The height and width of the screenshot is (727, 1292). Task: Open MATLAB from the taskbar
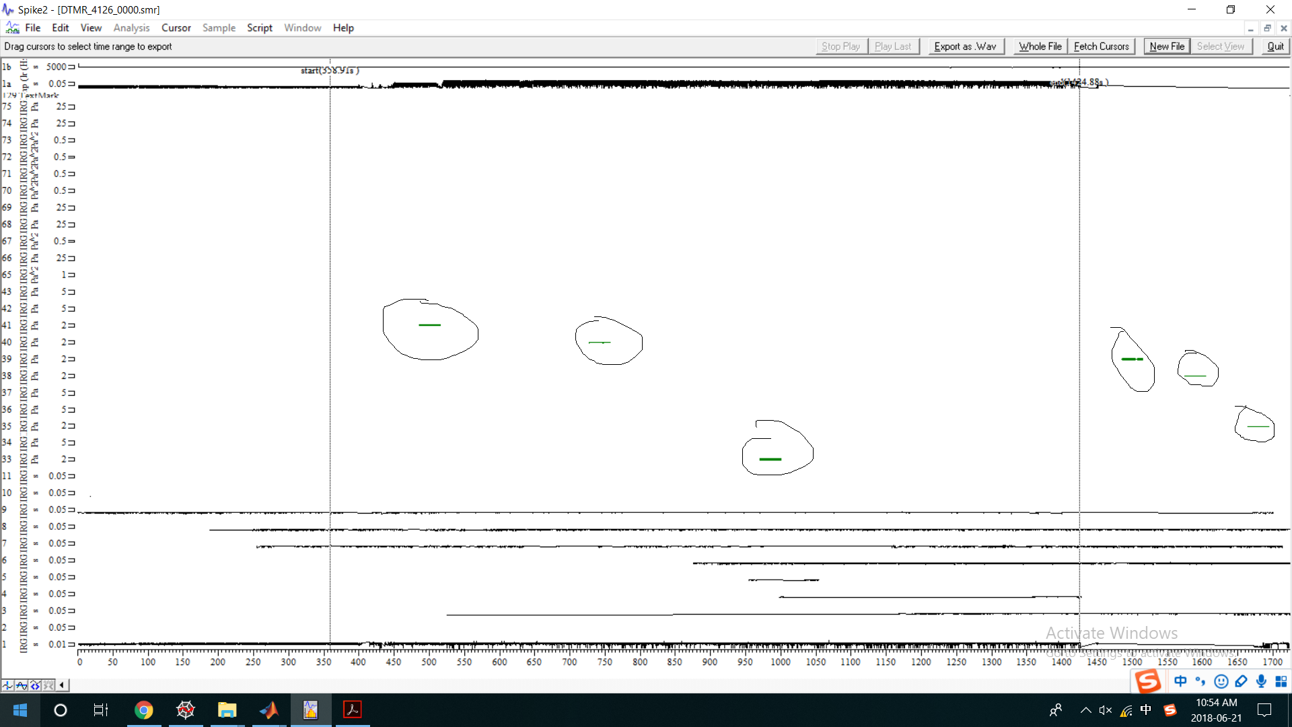268,709
